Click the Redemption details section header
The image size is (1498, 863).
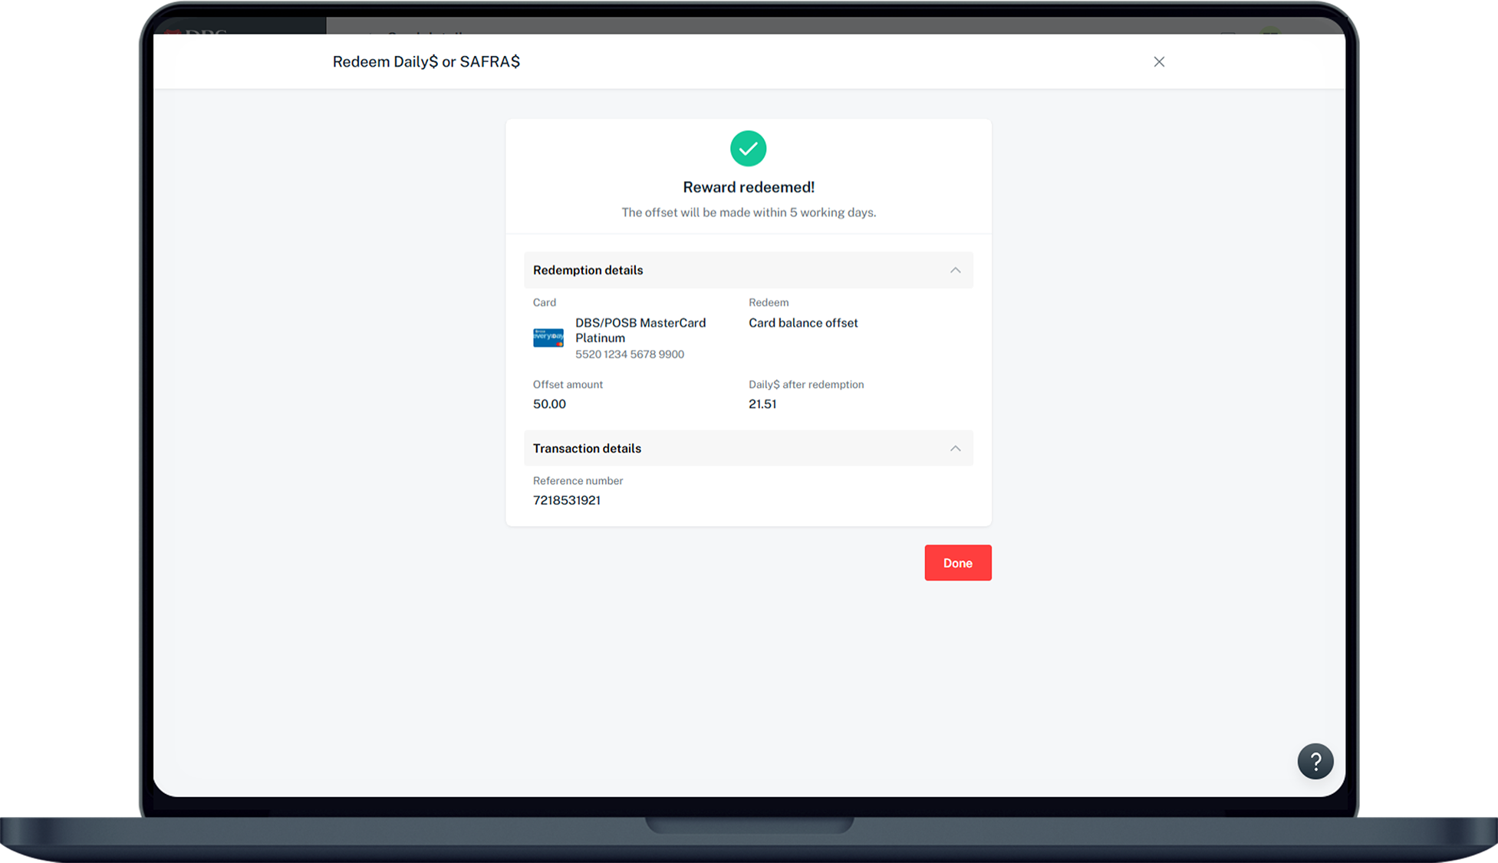click(x=588, y=270)
